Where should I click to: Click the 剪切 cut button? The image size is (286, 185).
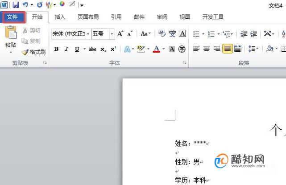click(31, 30)
